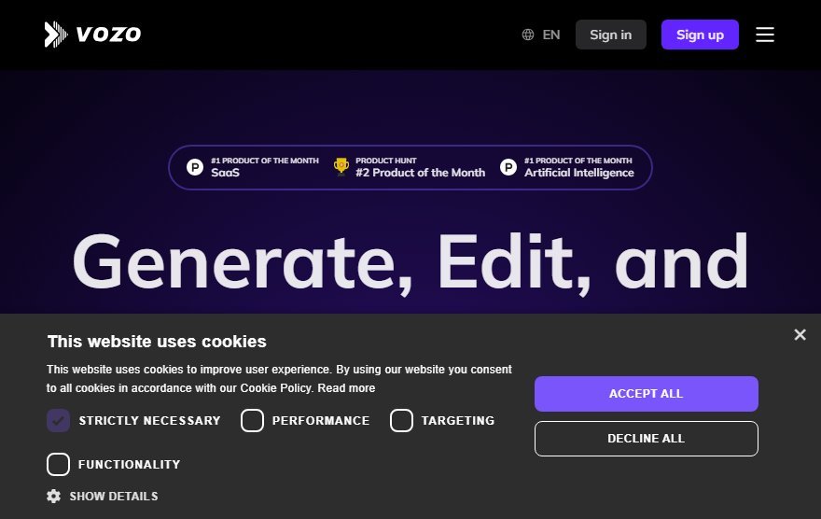Image resolution: width=821 pixels, height=519 pixels.
Task: Click the Product Hunt trophy icon
Action: (341, 166)
